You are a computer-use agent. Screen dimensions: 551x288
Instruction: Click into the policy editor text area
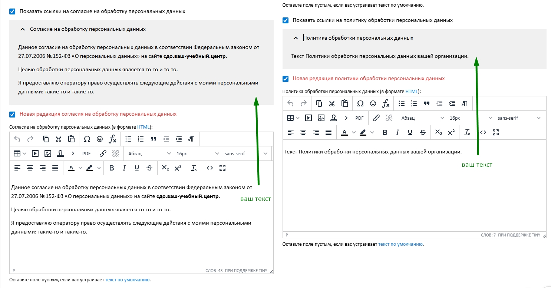click(x=415, y=186)
